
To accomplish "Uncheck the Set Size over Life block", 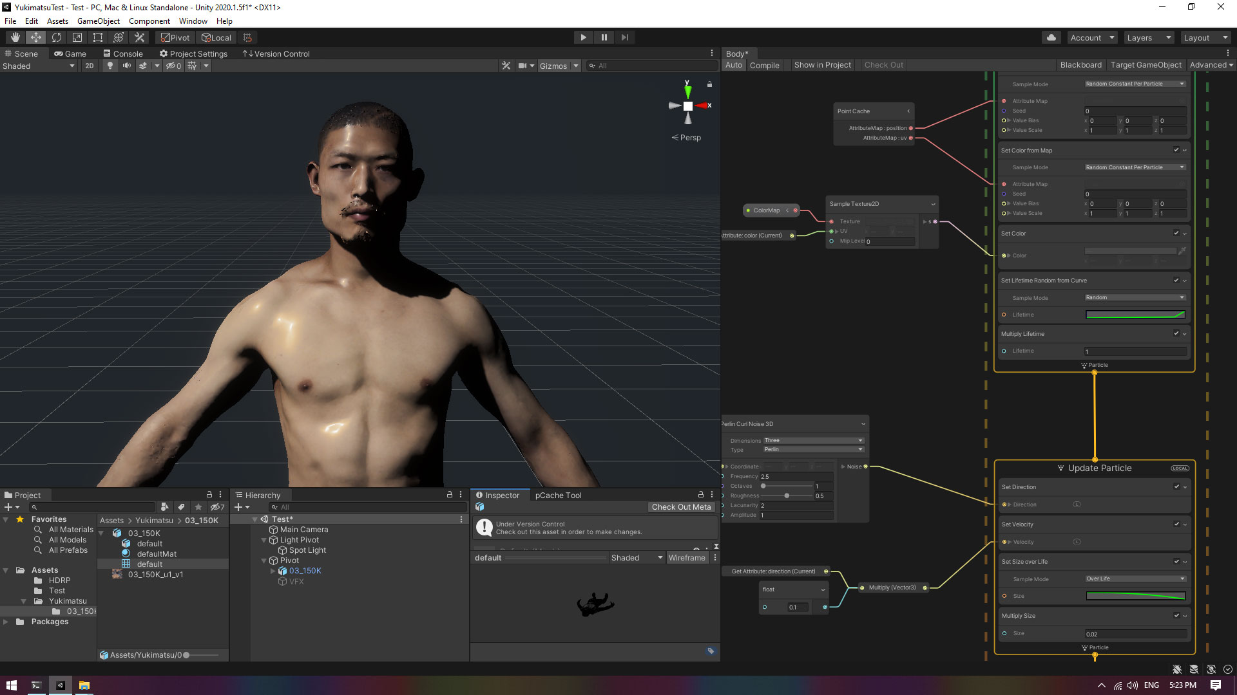I will (x=1176, y=561).
